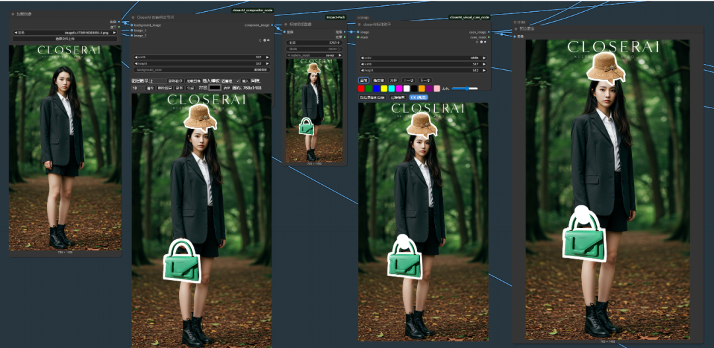
Task: Select the next image file with right arrow
Action: [x=115, y=33]
